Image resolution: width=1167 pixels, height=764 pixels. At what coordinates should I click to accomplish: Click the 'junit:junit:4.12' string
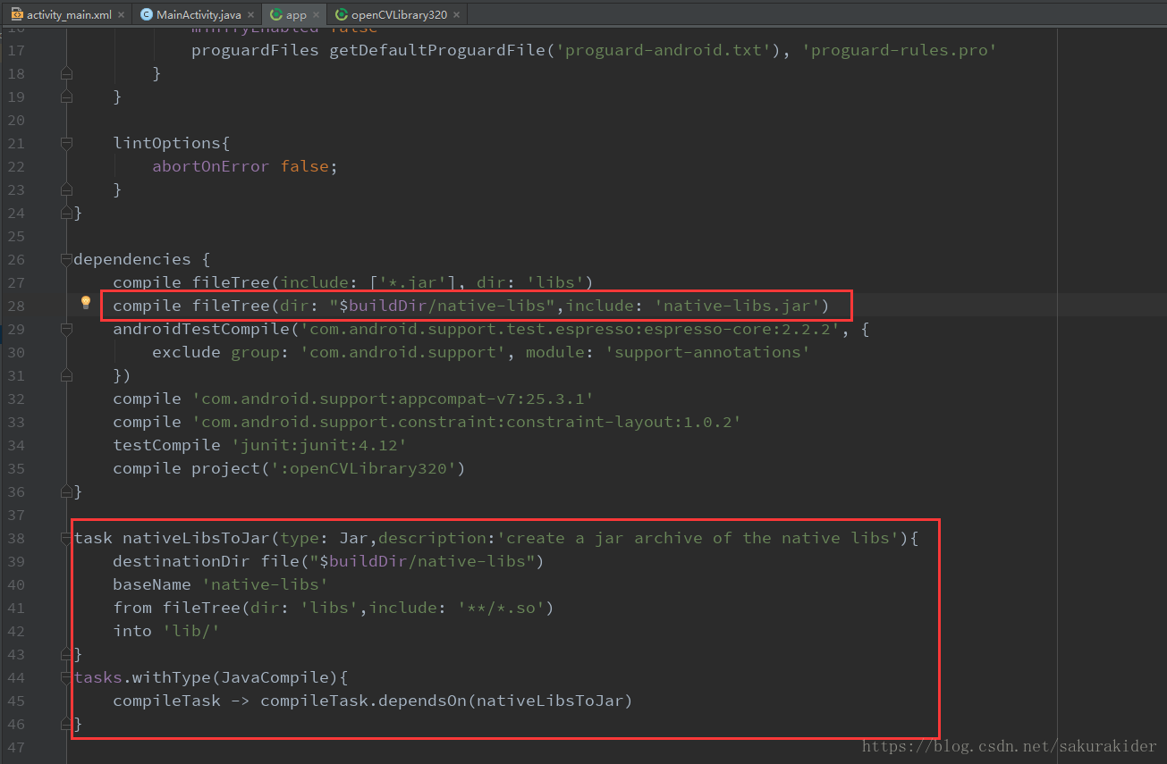click(320, 445)
